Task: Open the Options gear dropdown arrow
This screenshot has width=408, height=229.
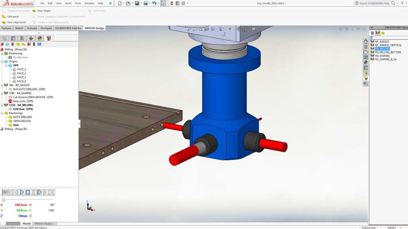Action: [187, 3]
